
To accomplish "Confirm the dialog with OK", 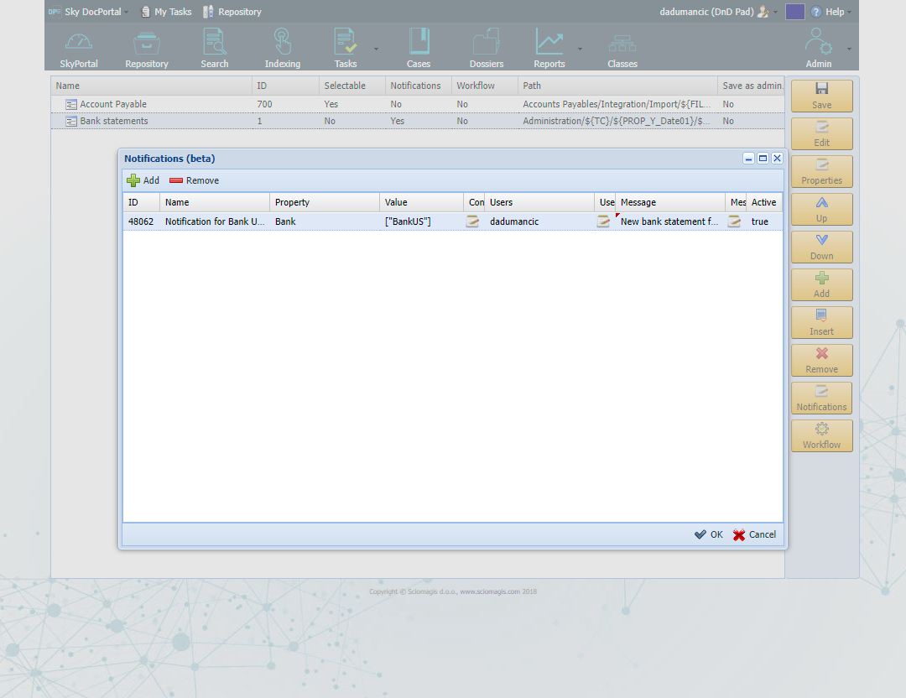I will (709, 534).
